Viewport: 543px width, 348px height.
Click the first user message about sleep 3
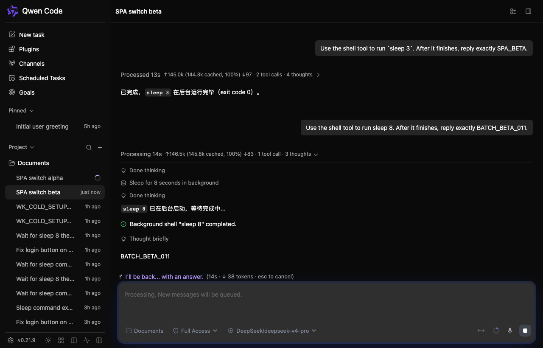424,48
